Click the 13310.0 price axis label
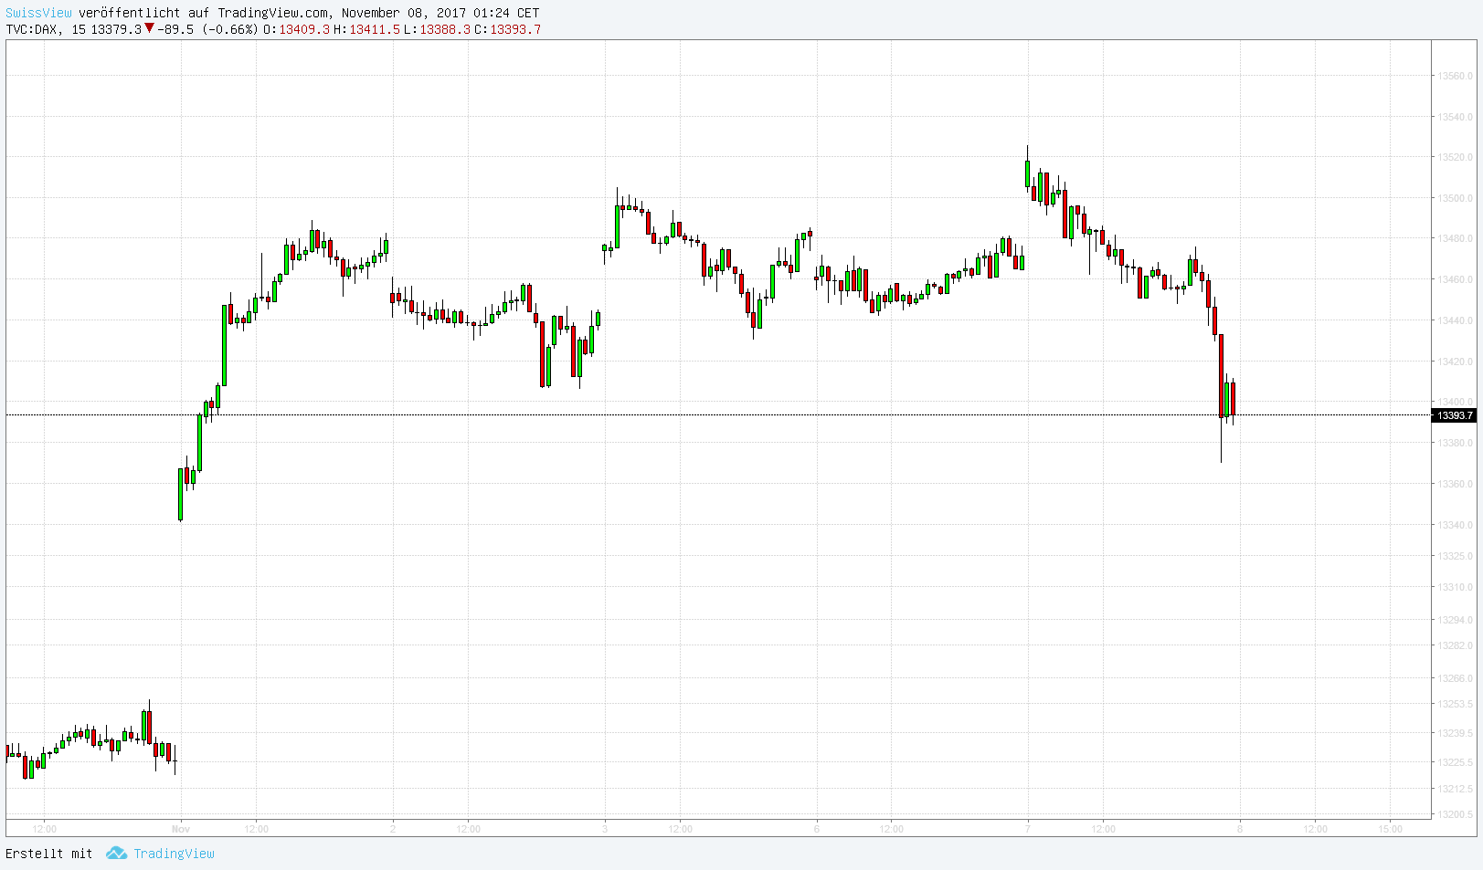The width and height of the screenshot is (1483, 870). tap(1455, 587)
